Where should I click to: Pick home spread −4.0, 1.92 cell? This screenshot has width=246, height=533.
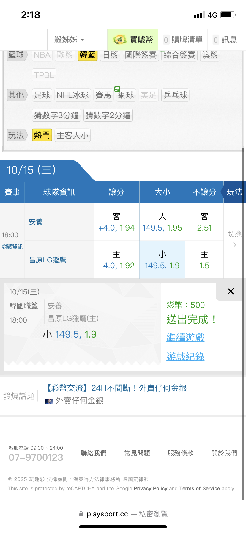tap(116, 260)
